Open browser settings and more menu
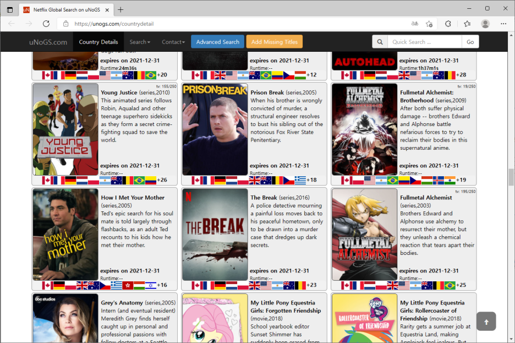Viewport: 515px width, 343px height. [503, 24]
